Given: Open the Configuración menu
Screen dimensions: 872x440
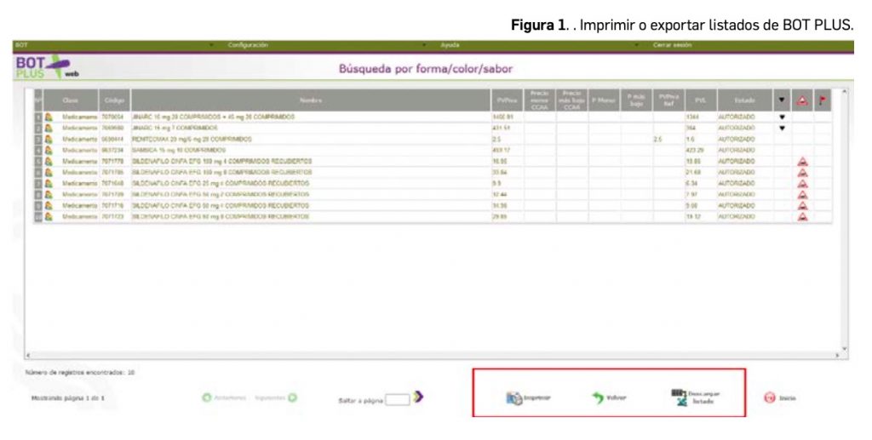Looking at the screenshot, I should point(248,44).
